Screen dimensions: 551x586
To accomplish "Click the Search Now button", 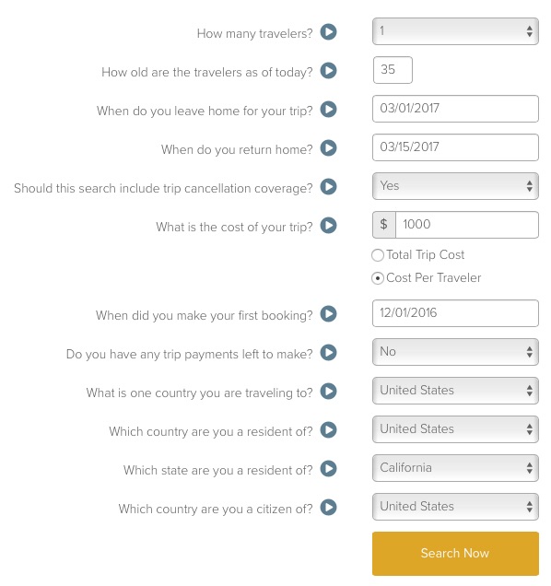I will (x=455, y=554).
